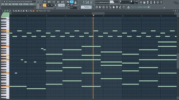
Task: Open the FILE menu
Action: (3, 4)
